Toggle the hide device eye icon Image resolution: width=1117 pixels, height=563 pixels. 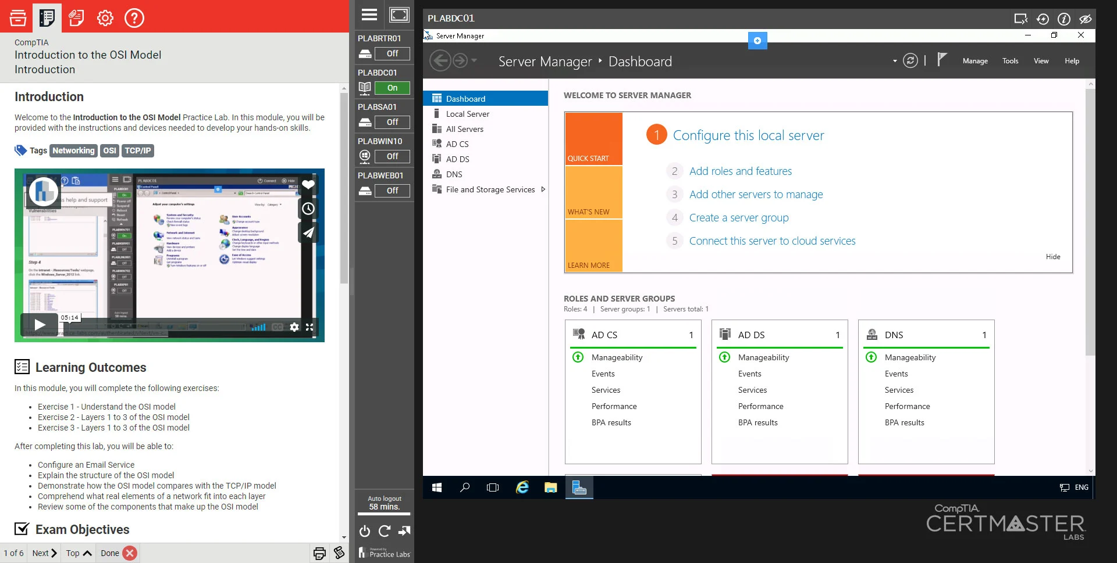pos(1085,19)
